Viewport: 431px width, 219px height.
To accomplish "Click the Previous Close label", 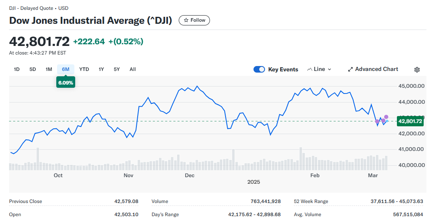I will click(x=25, y=201).
